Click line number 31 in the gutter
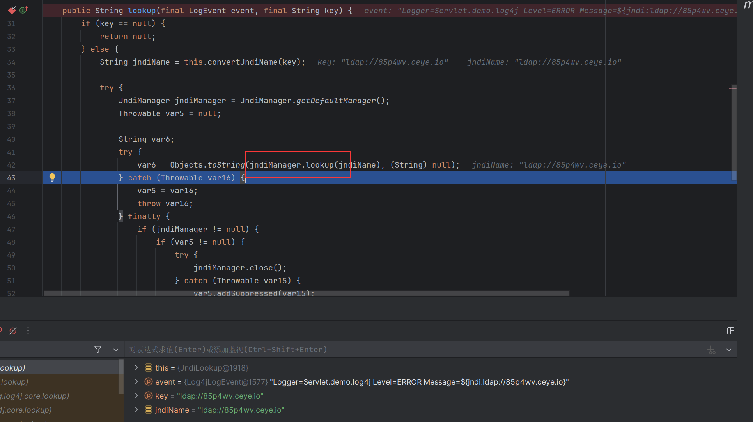This screenshot has width=753, height=422. tap(11, 23)
